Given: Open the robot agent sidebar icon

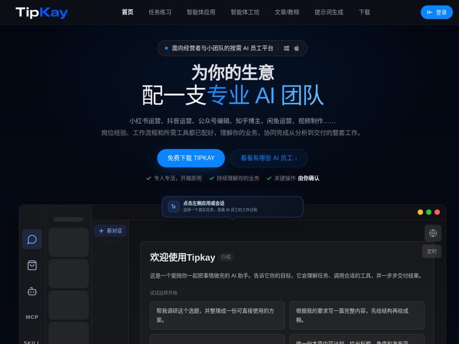Looking at the screenshot, I should [x=32, y=291].
